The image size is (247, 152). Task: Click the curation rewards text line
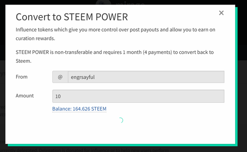point(36,38)
